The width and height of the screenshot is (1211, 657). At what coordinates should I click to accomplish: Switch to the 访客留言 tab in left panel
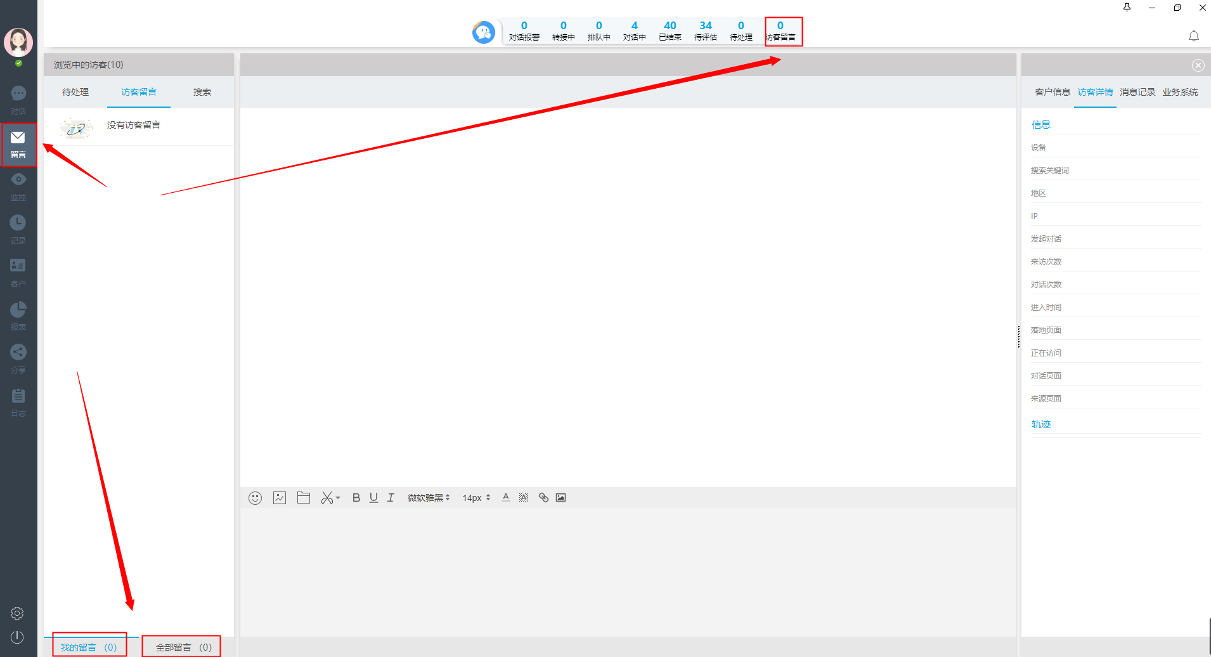(139, 92)
